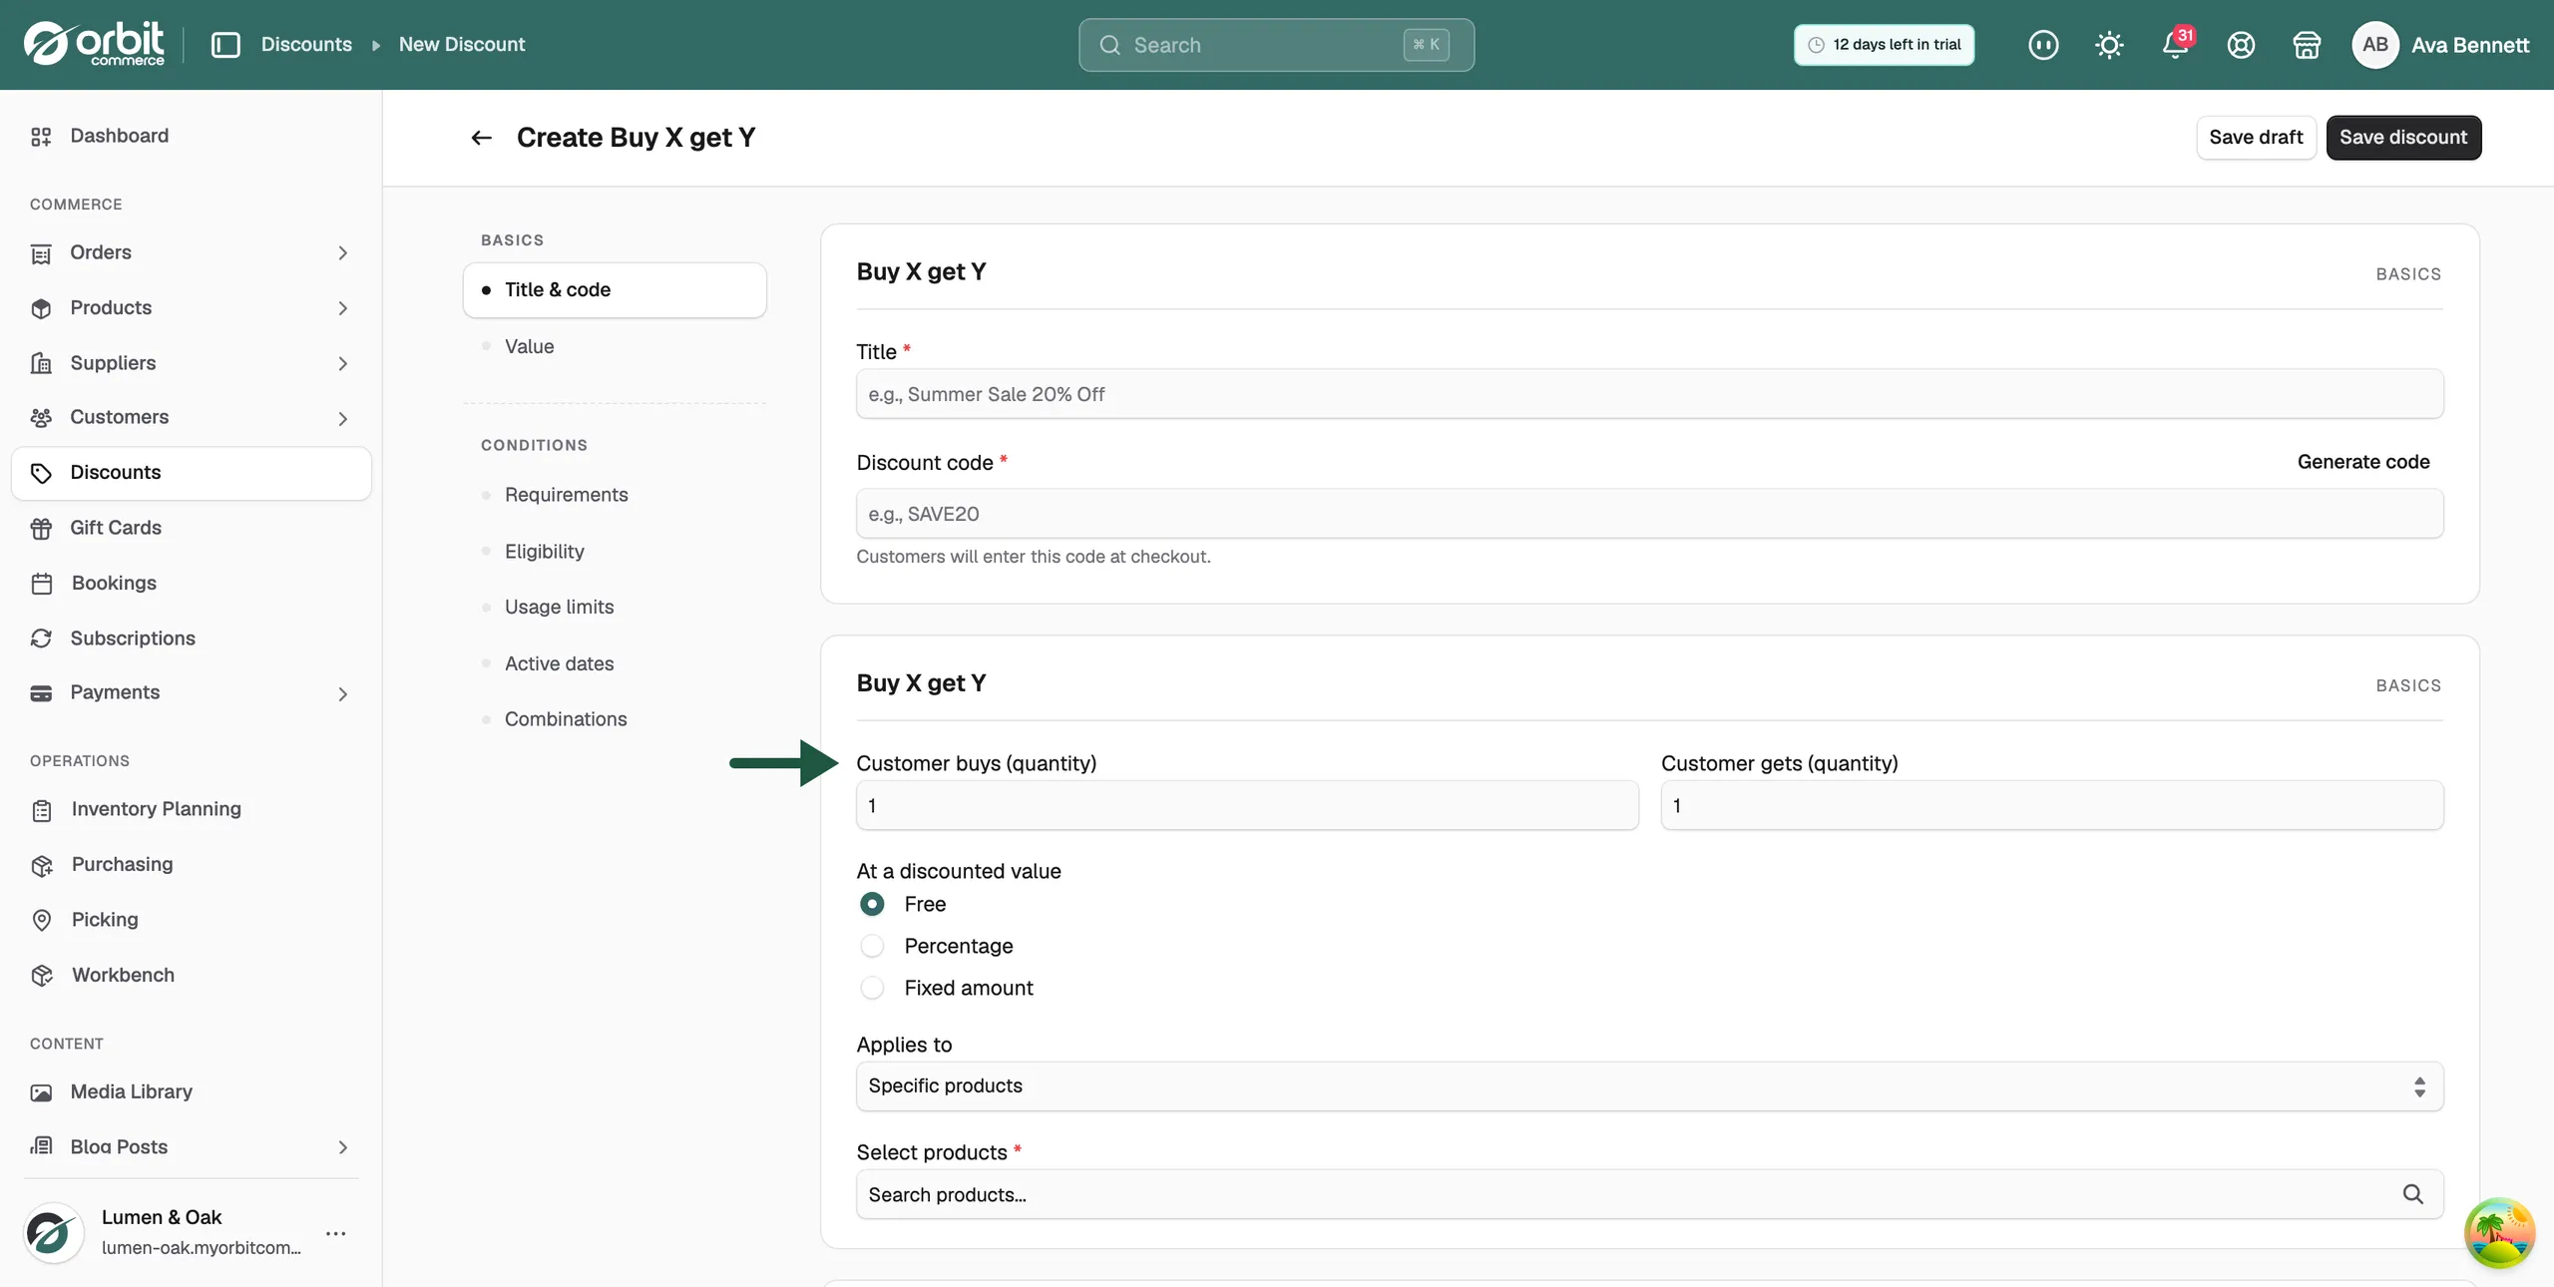
Task: Expand the Blog Posts menu chevron
Action: (x=342, y=1147)
